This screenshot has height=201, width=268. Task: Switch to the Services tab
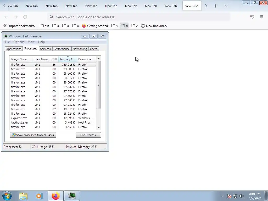(x=45, y=49)
